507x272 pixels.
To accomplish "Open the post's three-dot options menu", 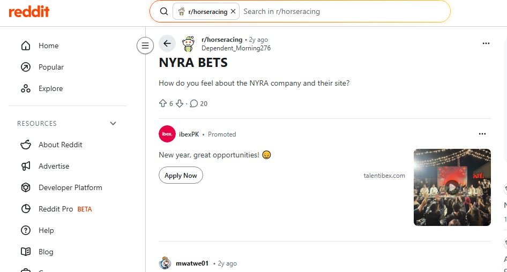I will pos(486,43).
